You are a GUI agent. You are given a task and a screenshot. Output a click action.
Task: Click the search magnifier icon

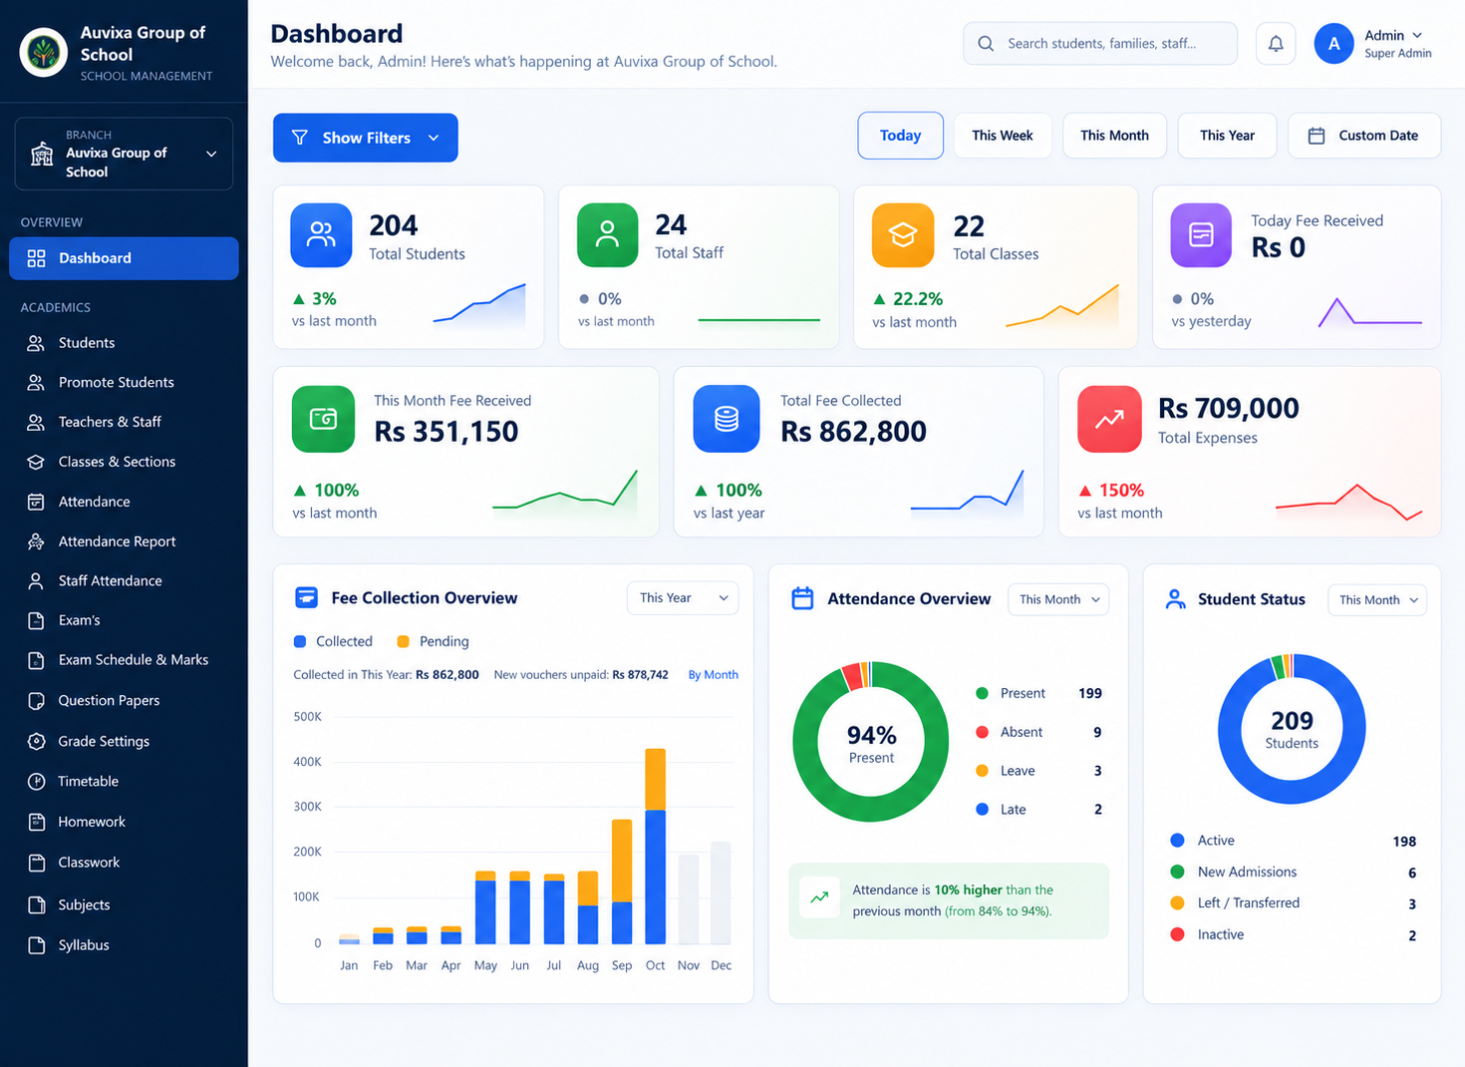(986, 44)
